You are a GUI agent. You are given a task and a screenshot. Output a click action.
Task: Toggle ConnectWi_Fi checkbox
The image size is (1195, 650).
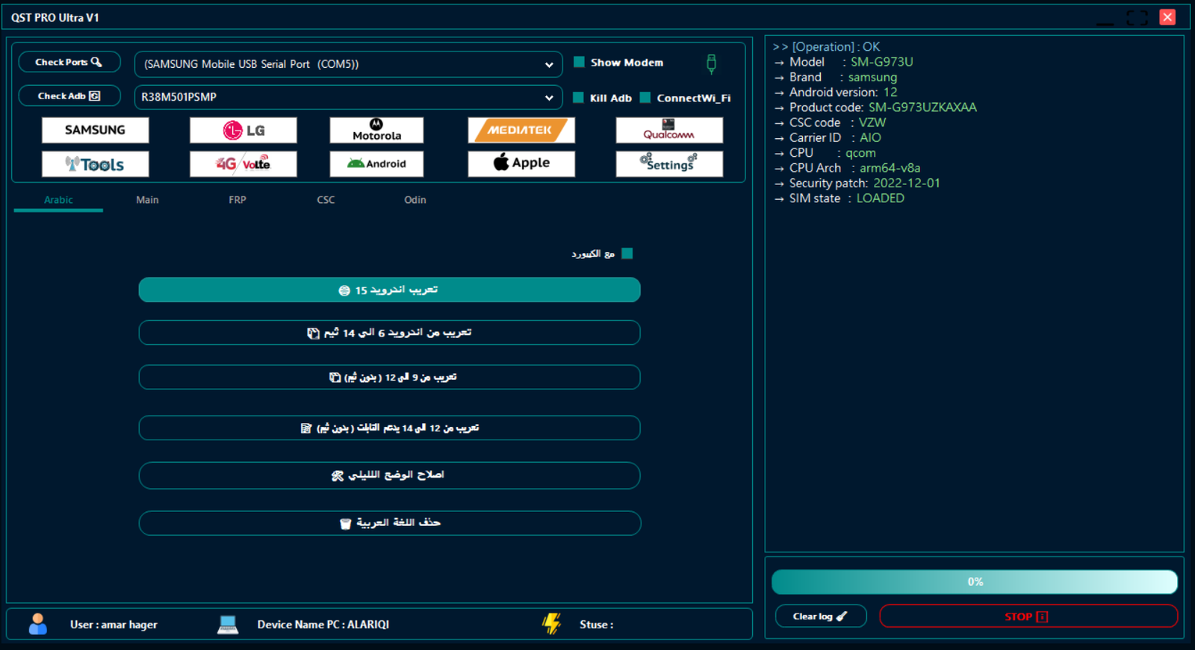click(x=645, y=98)
